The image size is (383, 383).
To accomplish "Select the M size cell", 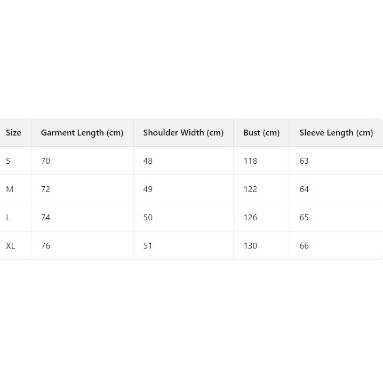I will pos(10,189).
